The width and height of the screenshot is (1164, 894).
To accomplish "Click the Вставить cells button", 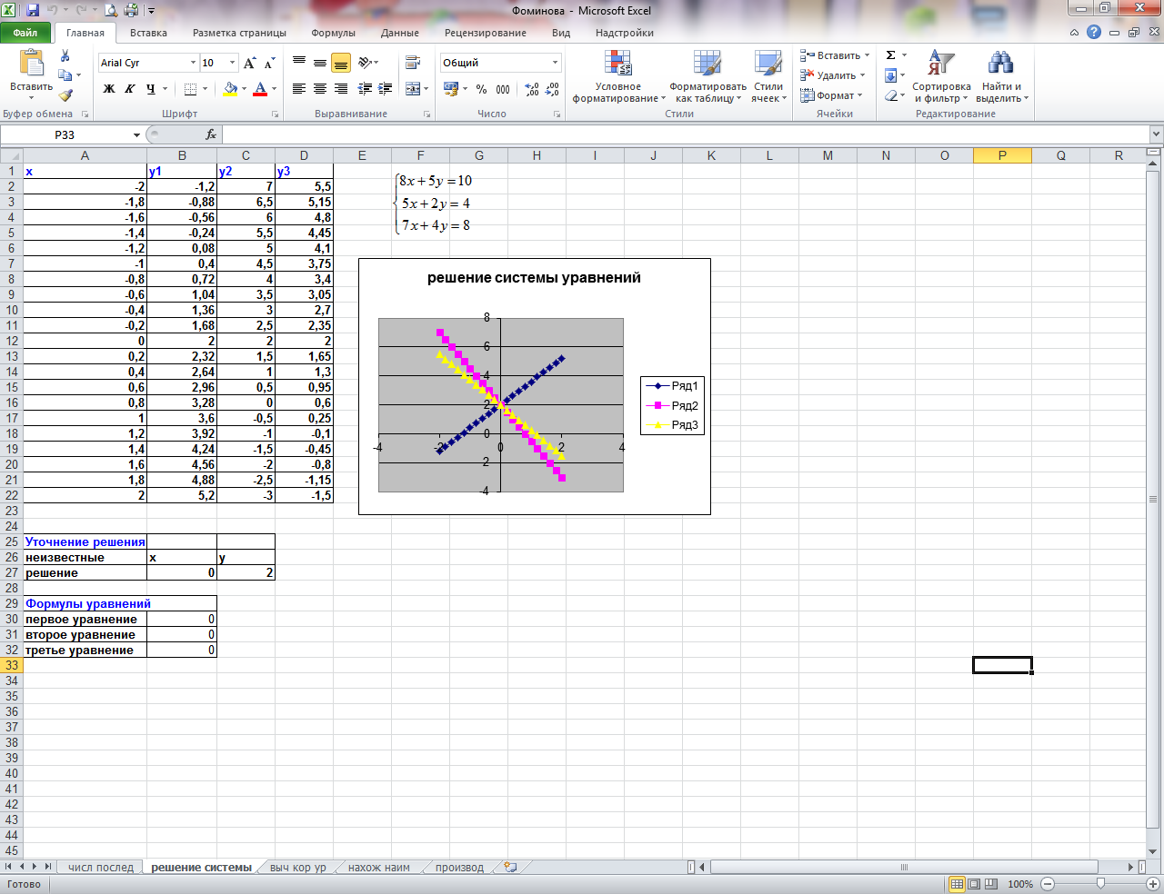I will click(x=835, y=55).
